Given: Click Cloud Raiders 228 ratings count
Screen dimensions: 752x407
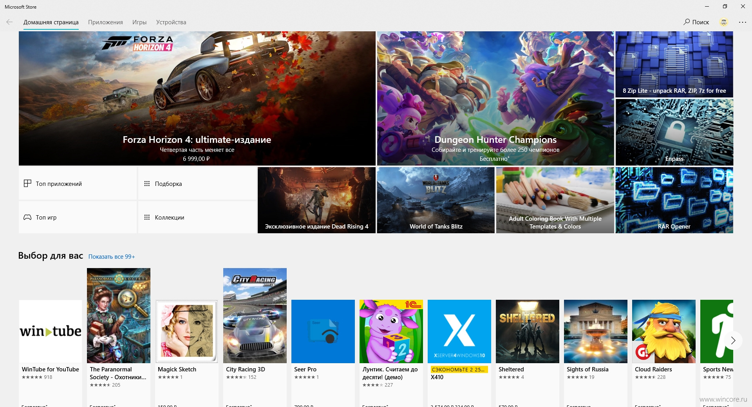Looking at the screenshot, I should pos(662,377).
